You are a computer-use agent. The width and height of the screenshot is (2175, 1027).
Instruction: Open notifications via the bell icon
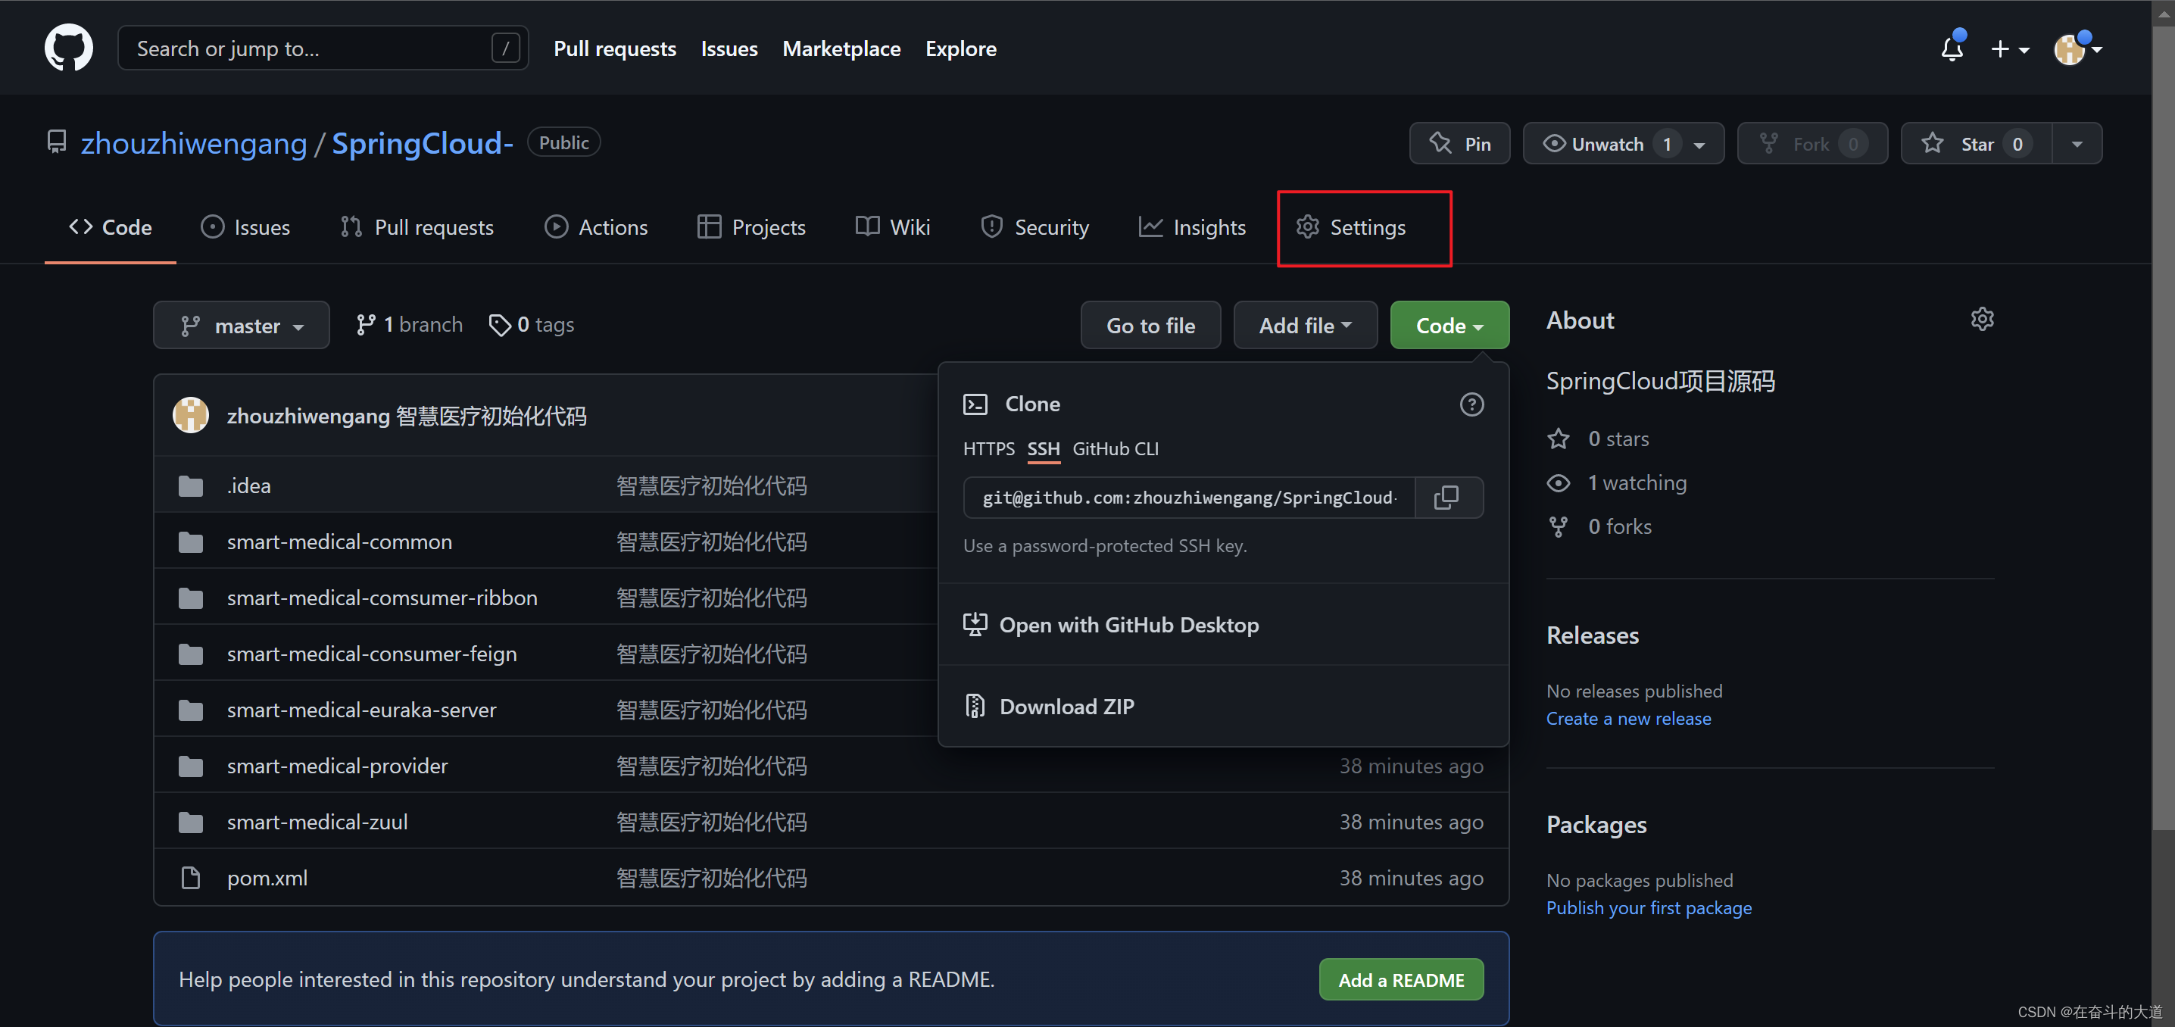point(1952,49)
